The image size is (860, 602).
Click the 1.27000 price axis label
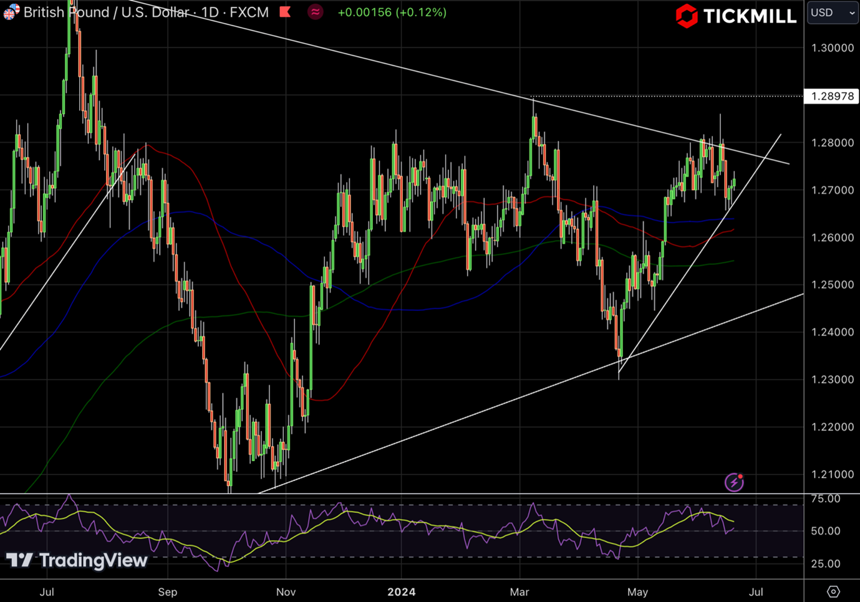click(833, 190)
